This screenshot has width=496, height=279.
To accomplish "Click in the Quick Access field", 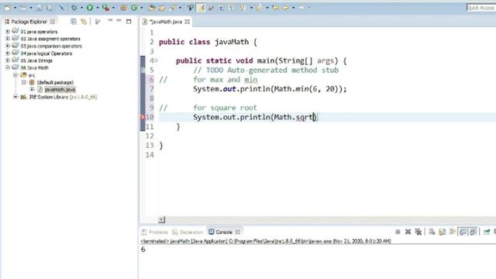I will [x=480, y=8].
